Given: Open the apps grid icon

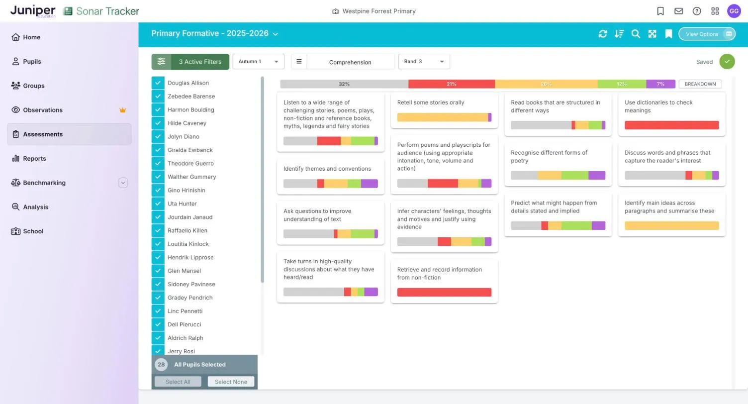Looking at the screenshot, I should [715, 11].
